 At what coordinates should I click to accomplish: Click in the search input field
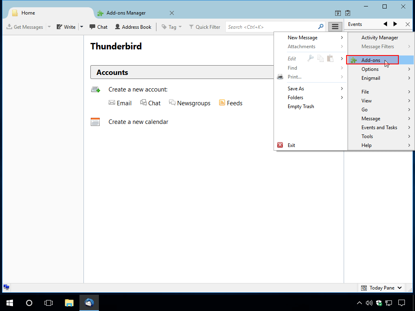pos(272,27)
